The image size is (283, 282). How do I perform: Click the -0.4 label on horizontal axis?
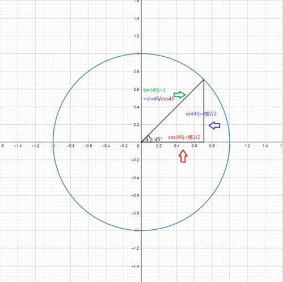coord(106,146)
